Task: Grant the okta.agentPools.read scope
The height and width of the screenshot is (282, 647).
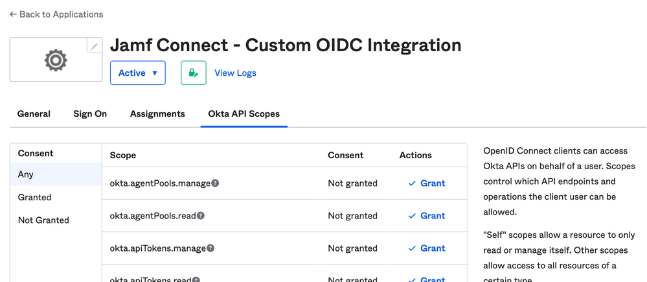Action: tap(427, 215)
